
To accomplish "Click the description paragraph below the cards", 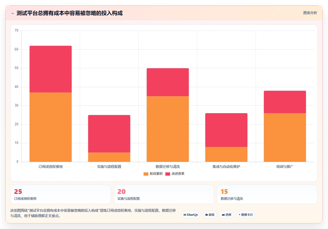I will point(93,213).
